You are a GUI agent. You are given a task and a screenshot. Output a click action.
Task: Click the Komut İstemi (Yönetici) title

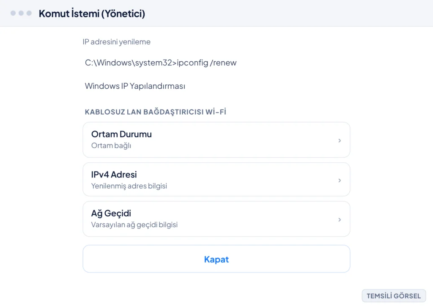pyautogui.click(x=92, y=13)
